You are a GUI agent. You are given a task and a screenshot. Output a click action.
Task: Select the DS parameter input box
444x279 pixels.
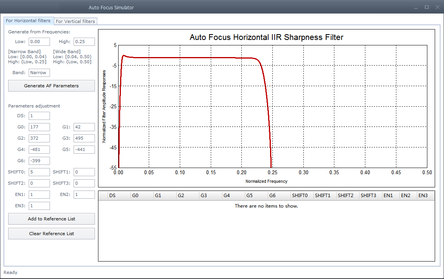39,116
